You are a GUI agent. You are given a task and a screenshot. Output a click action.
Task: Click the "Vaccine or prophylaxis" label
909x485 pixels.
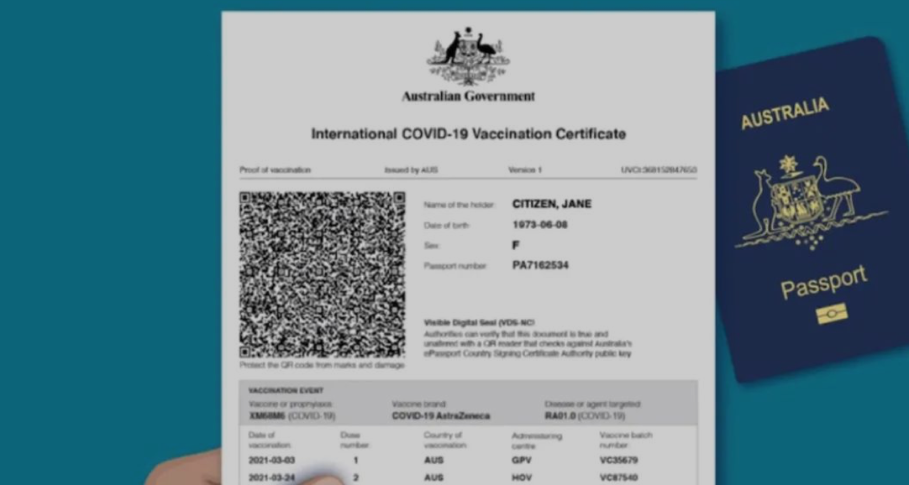[291, 404]
